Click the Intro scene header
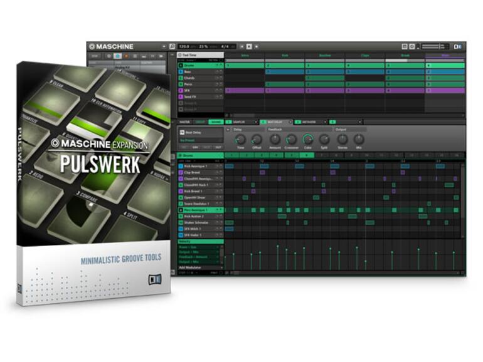Screen dimensions: 483x362 [245, 55]
